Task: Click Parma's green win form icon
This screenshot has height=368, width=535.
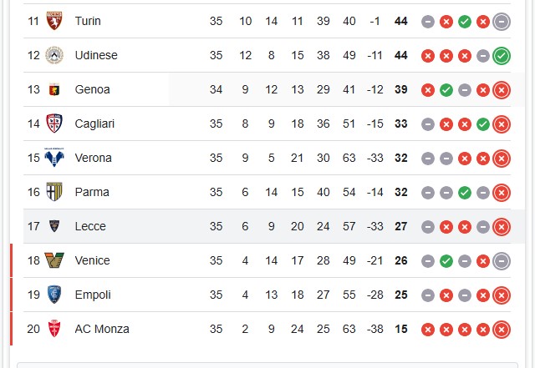Action: click(465, 193)
